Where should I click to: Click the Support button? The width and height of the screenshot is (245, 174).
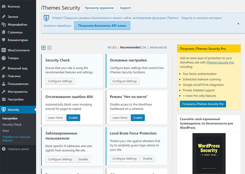(x=125, y=8)
